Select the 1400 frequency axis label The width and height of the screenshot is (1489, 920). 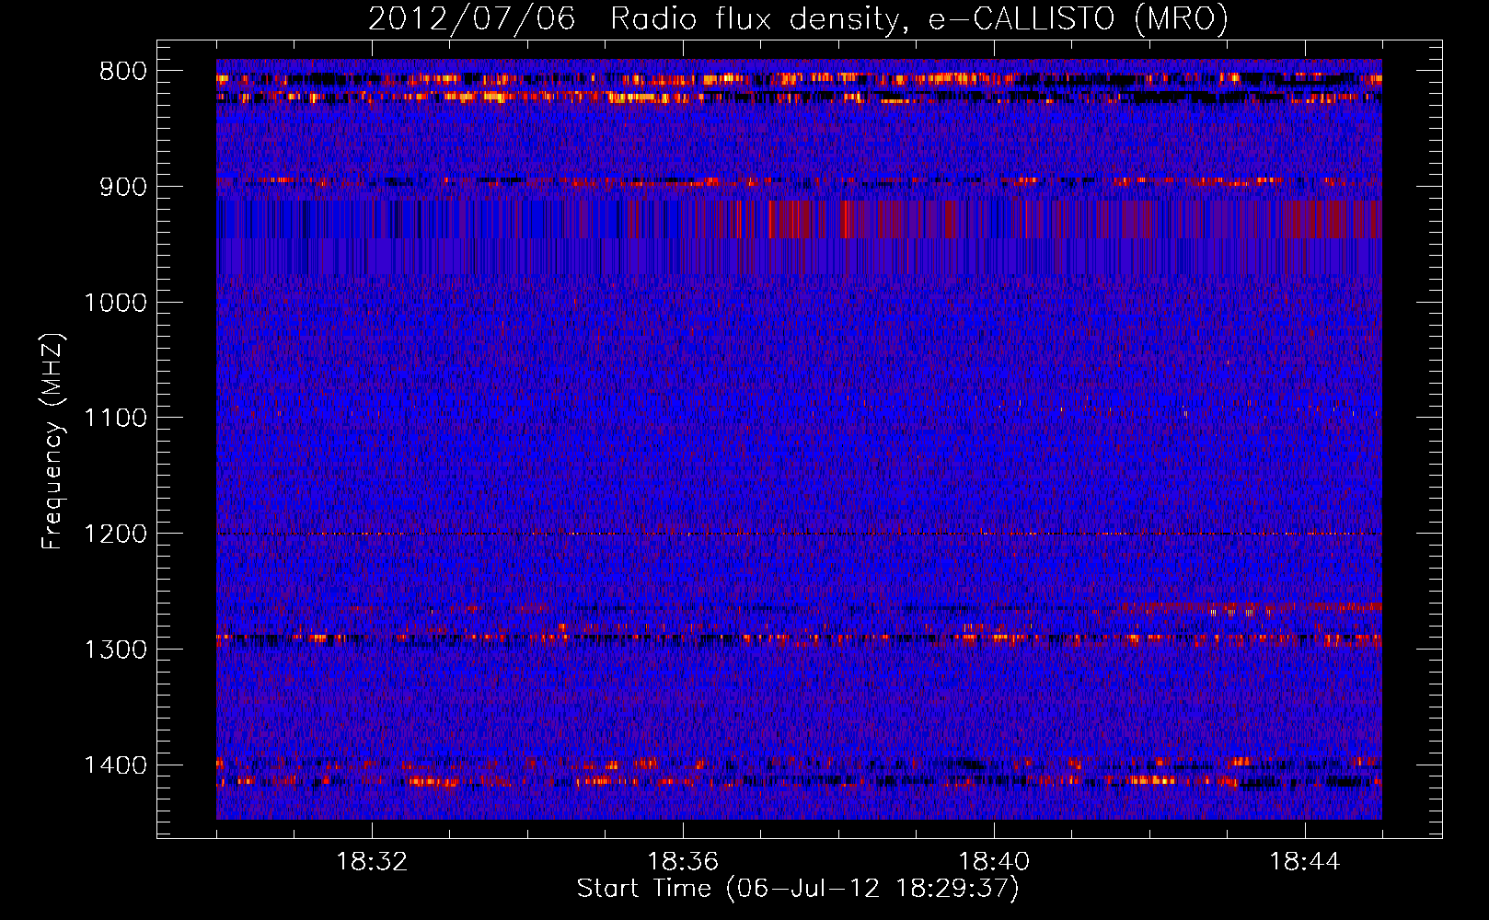point(115,765)
